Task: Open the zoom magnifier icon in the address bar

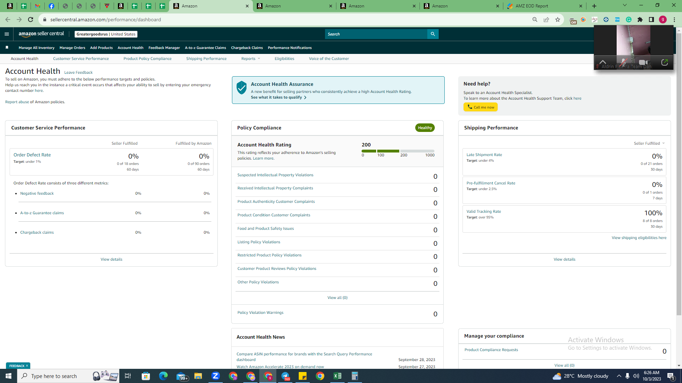Action: click(x=535, y=20)
